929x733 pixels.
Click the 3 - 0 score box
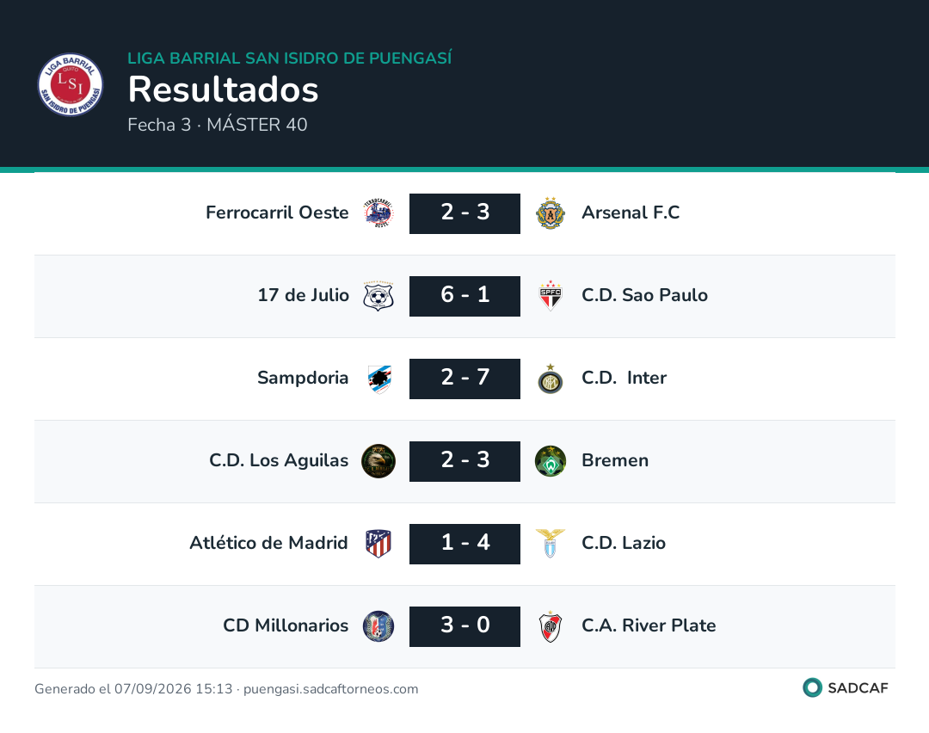pyautogui.click(x=465, y=626)
